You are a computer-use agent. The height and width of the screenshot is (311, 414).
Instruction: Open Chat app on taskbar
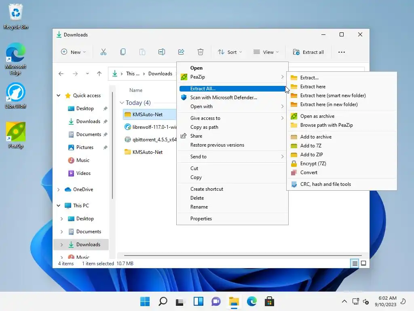point(216,301)
